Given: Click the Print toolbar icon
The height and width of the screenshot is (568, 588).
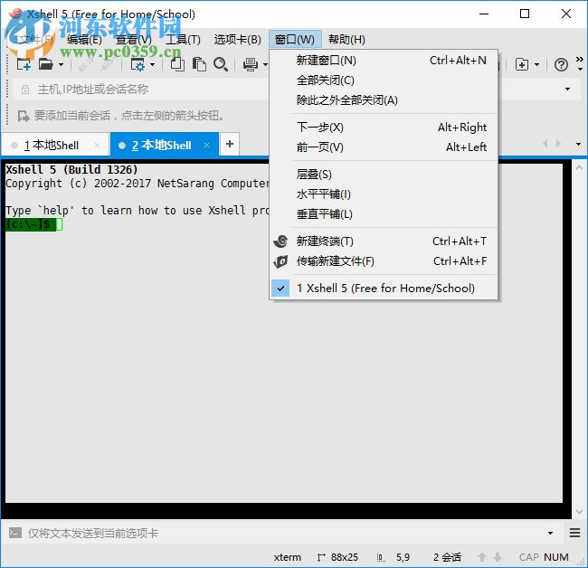Looking at the screenshot, I should (x=250, y=64).
